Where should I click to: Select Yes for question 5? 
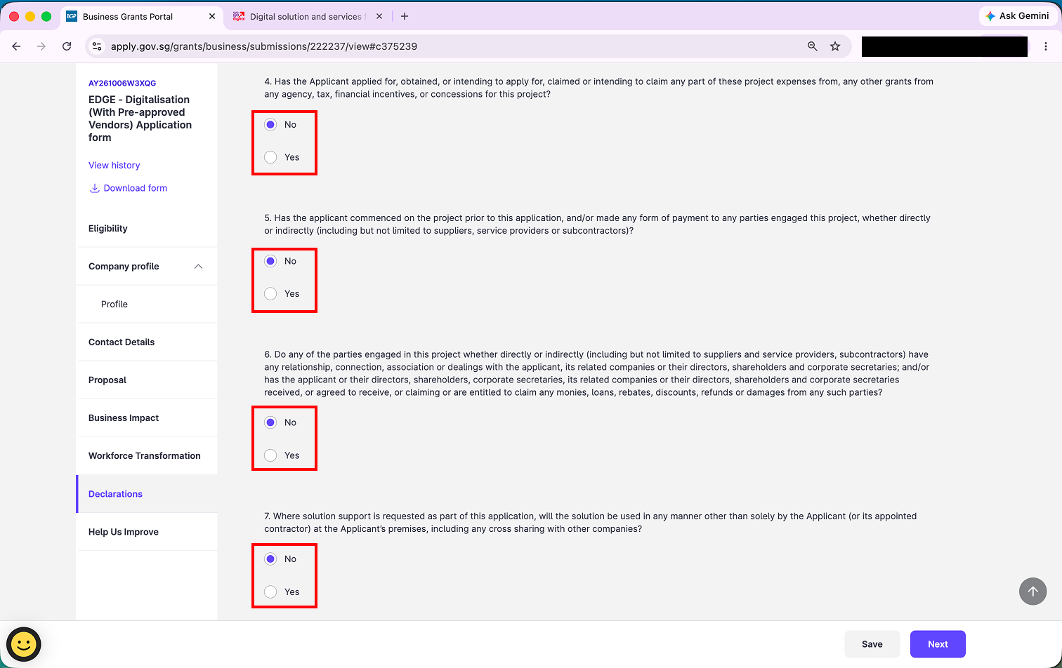pos(270,294)
